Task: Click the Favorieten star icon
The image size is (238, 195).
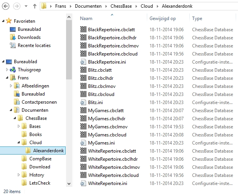Action: (9, 21)
